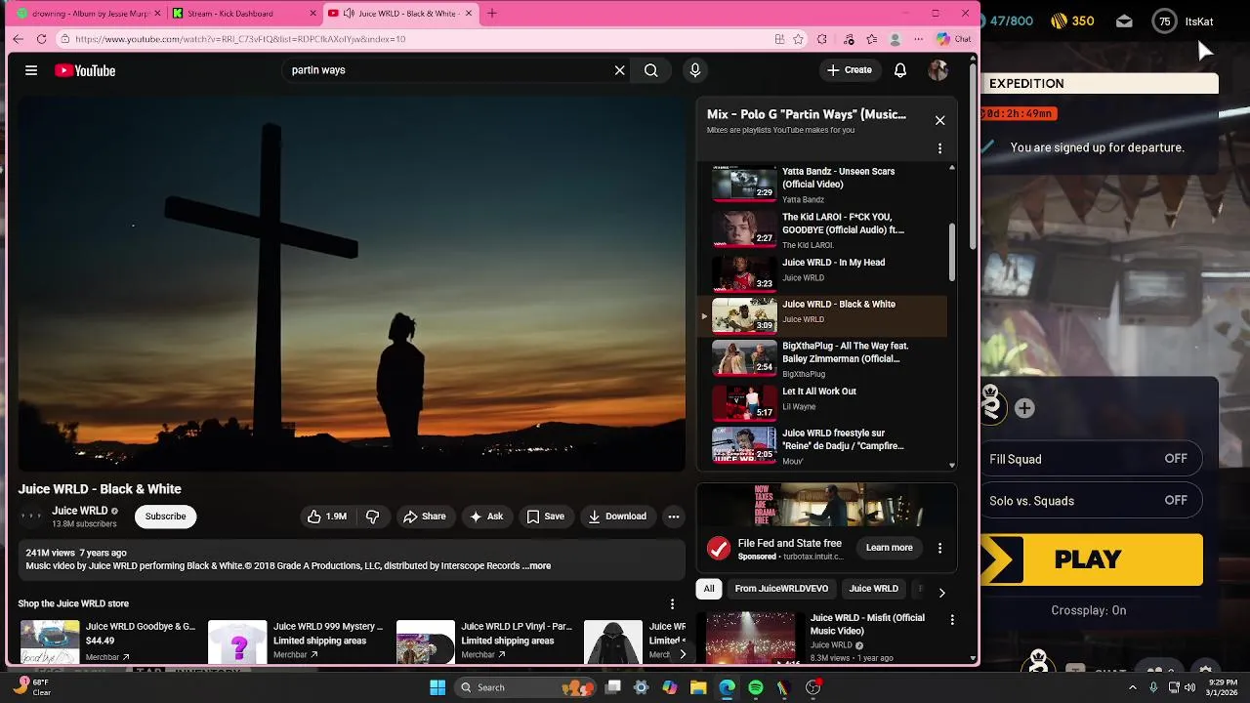The height and width of the screenshot is (703, 1250).
Task: Subscribe to the Juice WRLD channel
Action: tap(165, 517)
